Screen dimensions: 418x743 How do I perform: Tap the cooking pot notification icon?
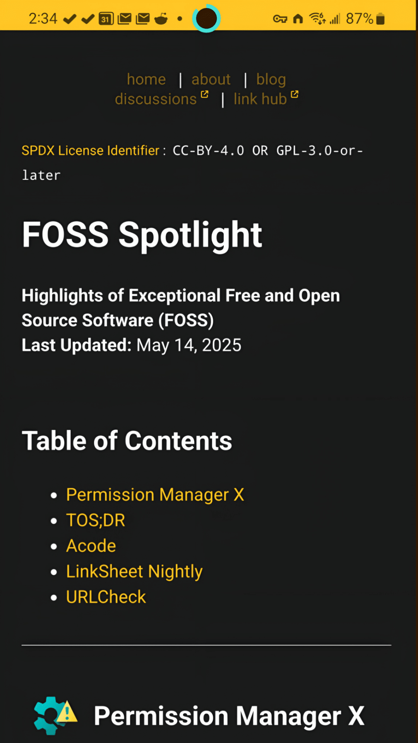pos(161,19)
